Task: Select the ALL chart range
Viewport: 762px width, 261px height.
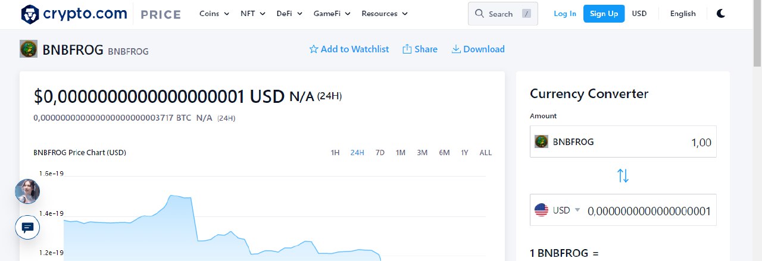Action: pos(486,153)
